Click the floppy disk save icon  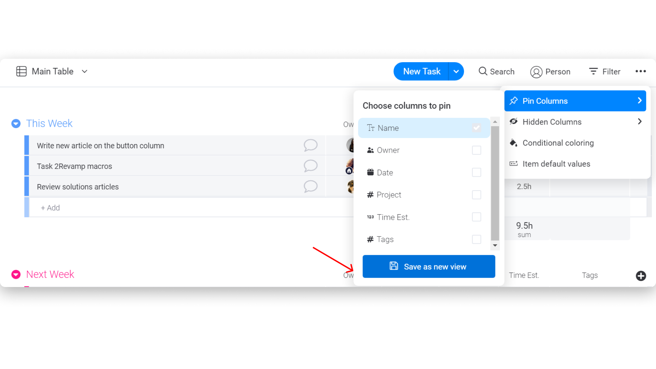[x=394, y=266]
